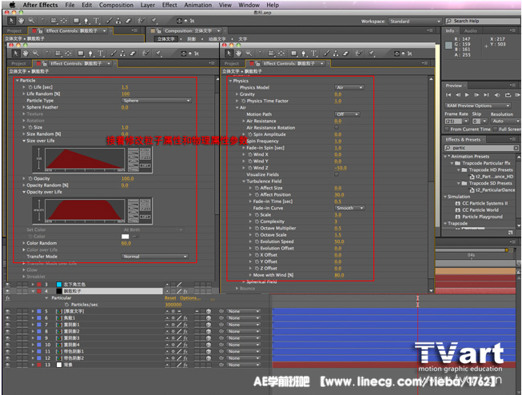Click Wind Z stopwatch icon
This screenshot has height=395, width=522.
250,168
